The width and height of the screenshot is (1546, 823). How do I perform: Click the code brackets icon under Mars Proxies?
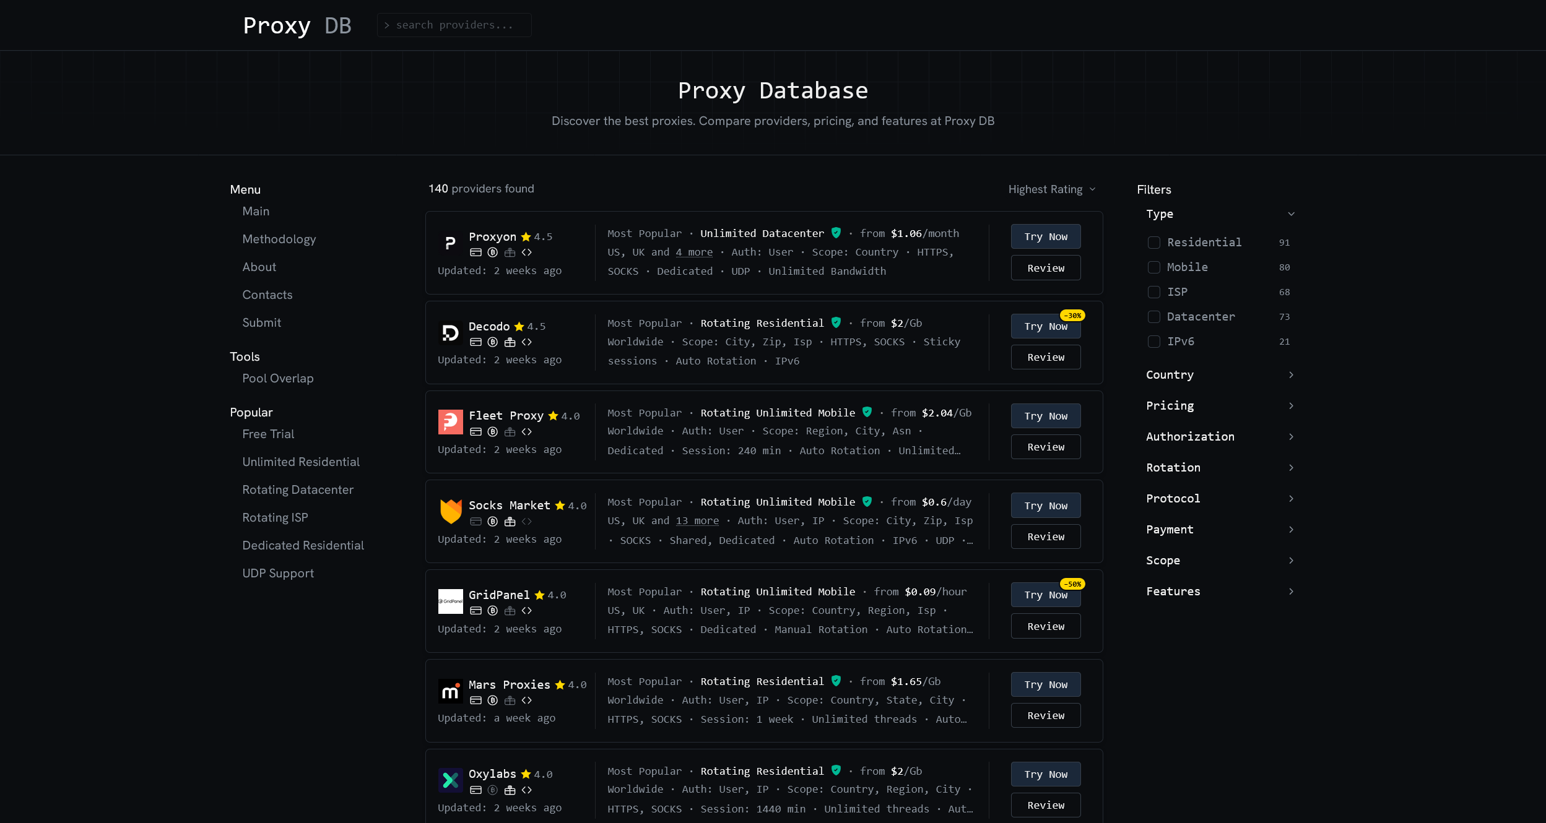click(527, 700)
